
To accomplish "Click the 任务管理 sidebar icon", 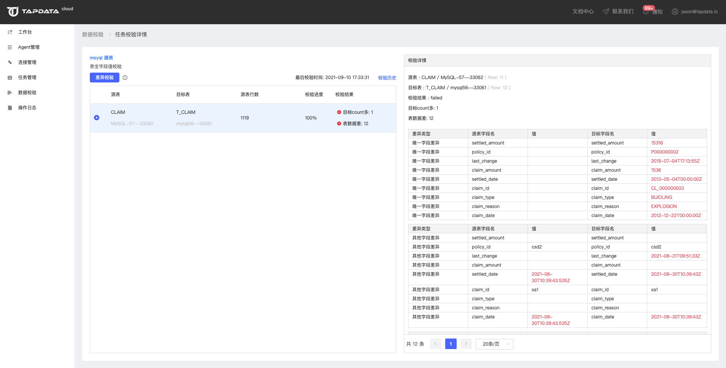I will (10, 78).
